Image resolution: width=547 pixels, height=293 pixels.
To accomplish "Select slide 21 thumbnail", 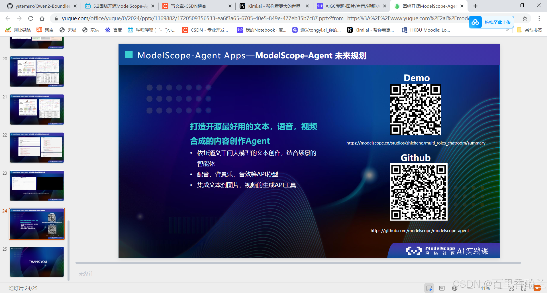I will point(37,110).
